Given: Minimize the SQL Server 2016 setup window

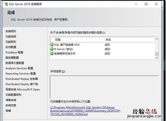Looking at the screenshot, I should tap(136, 4).
